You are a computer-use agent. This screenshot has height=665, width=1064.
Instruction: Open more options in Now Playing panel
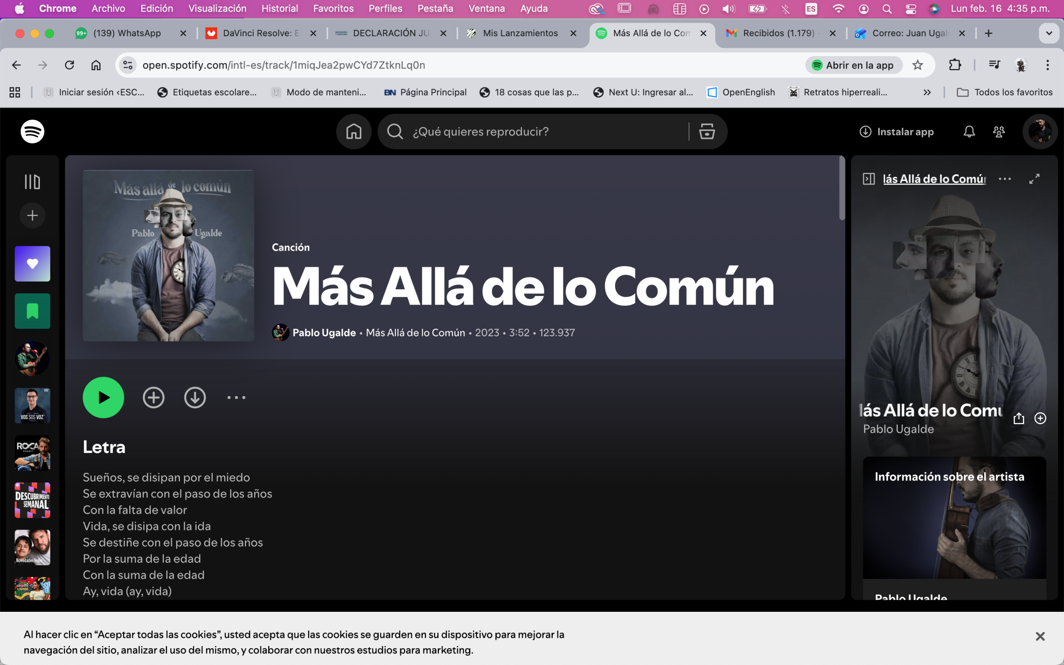pos(1005,179)
